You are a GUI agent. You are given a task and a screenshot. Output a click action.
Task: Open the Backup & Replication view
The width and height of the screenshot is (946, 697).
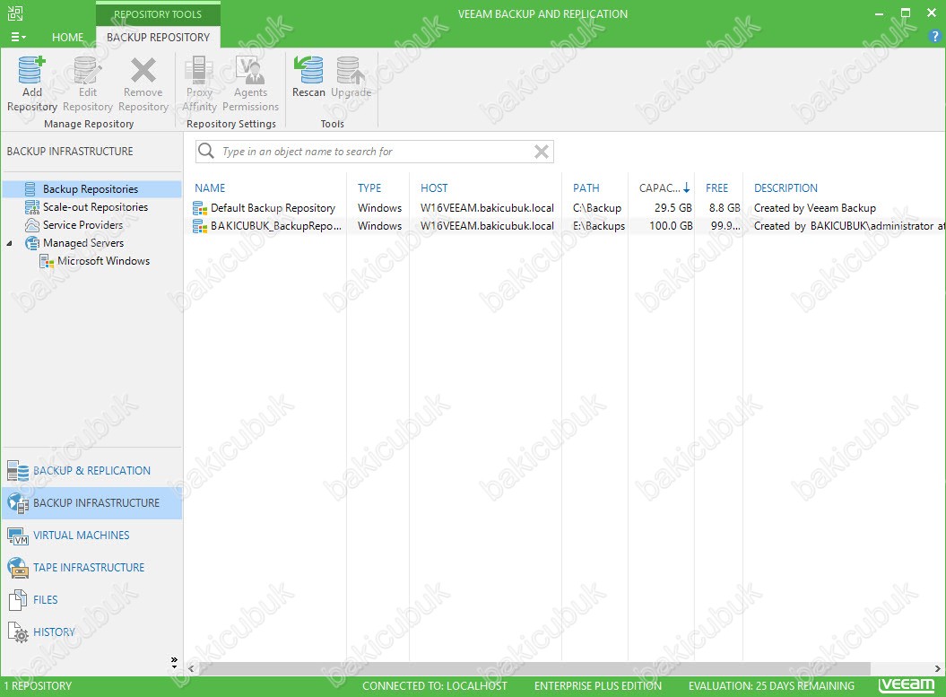(91, 471)
